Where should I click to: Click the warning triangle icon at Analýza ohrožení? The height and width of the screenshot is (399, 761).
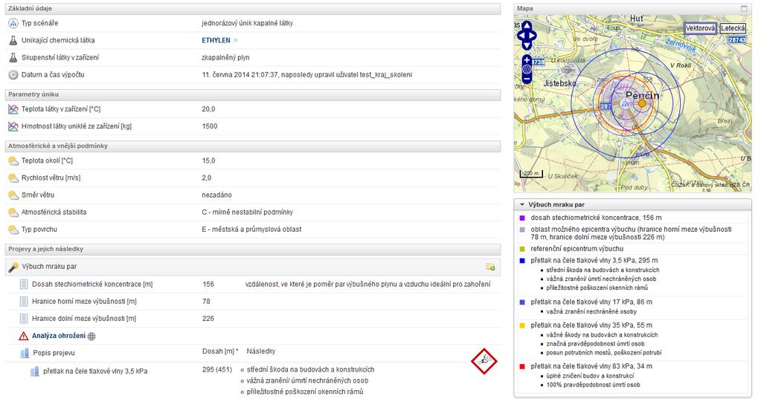coord(23,336)
